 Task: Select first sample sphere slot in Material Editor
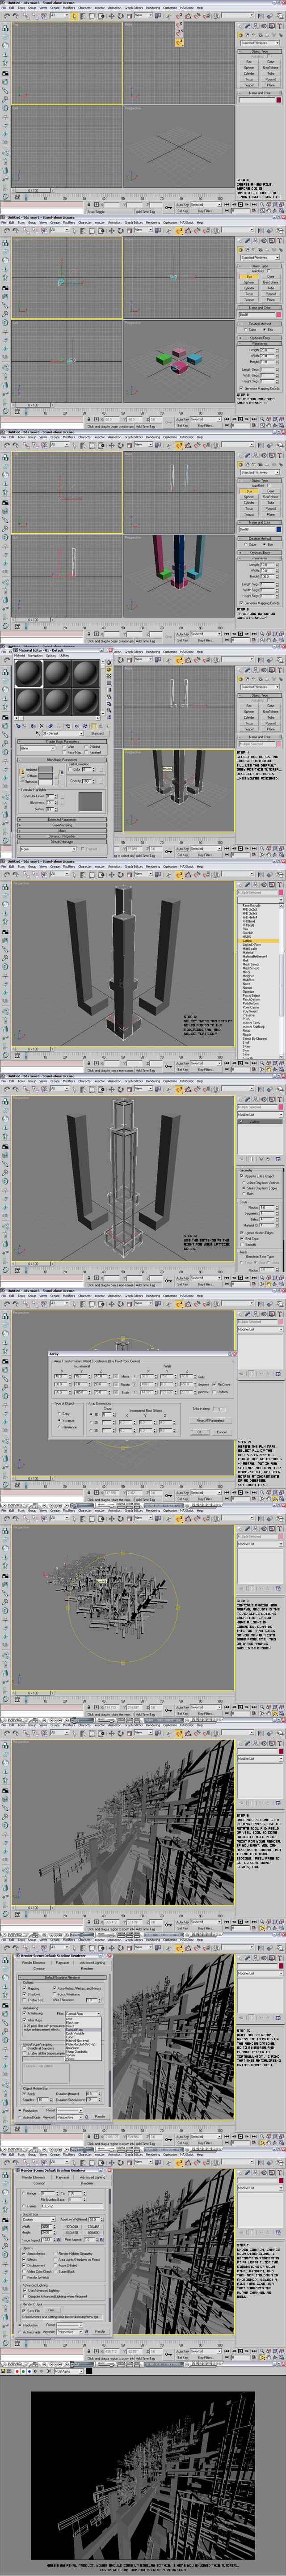[29, 673]
